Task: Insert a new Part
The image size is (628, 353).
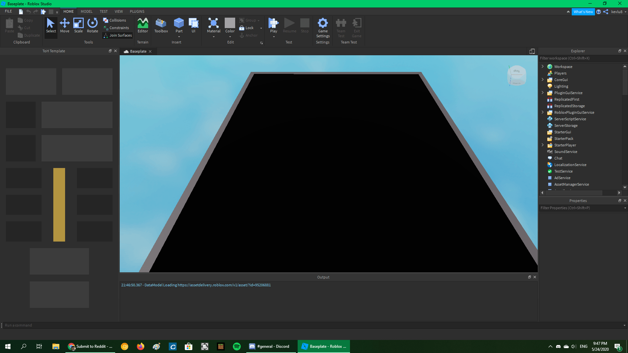Action: pos(179,24)
